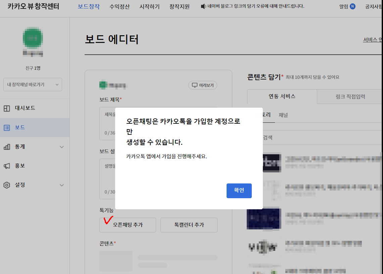Expand the 설정 menu chevron

coord(62,185)
